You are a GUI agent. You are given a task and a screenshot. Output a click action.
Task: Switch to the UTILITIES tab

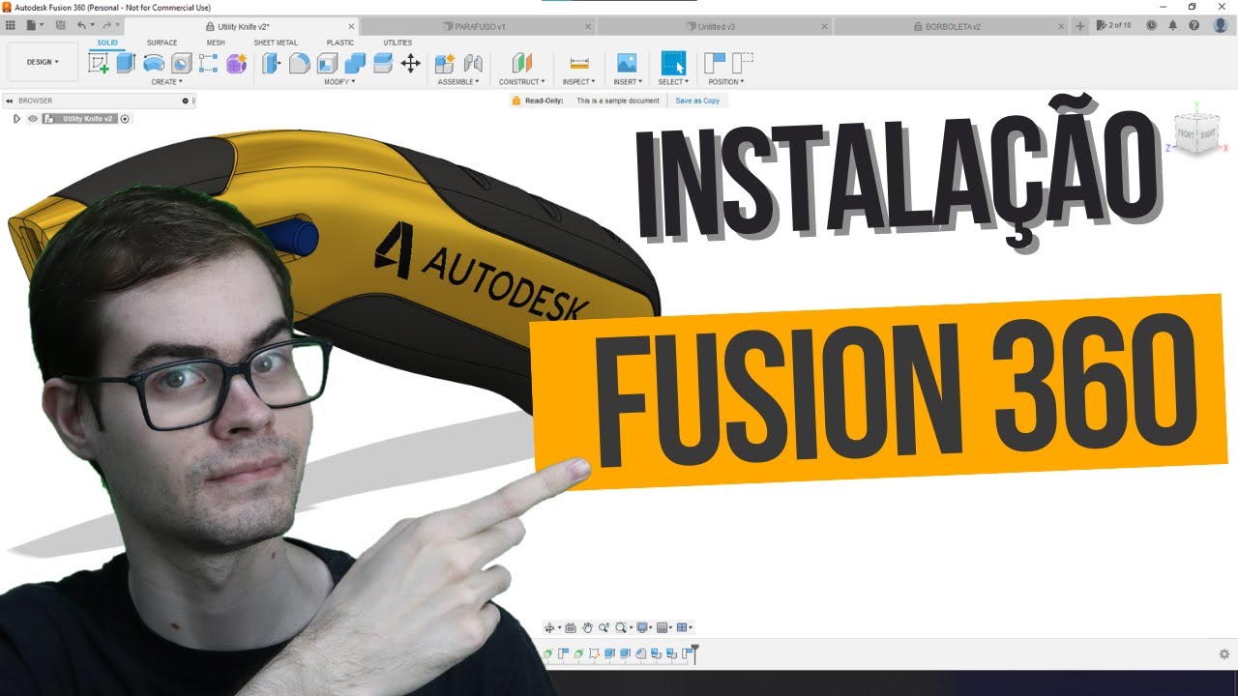point(398,43)
